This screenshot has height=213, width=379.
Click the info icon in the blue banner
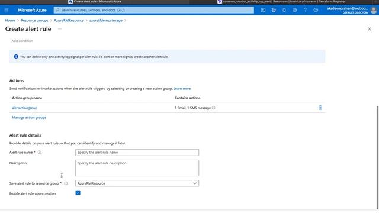[x=16, y=57]
